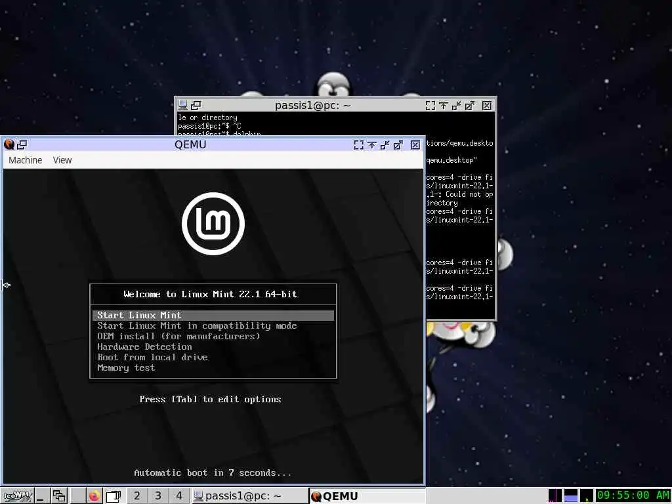Roll up the passis1@pc terminal window

click(x=444, y=106)
